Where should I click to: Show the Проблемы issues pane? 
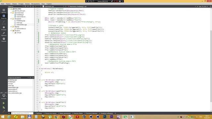(38, 113)
